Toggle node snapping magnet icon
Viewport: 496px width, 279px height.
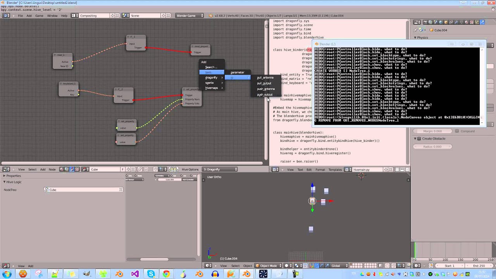point(155,169)
